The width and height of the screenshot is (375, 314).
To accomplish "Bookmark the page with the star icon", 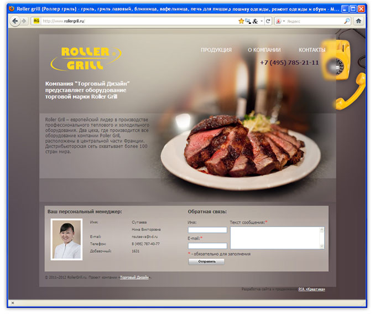I will (241, 21).
